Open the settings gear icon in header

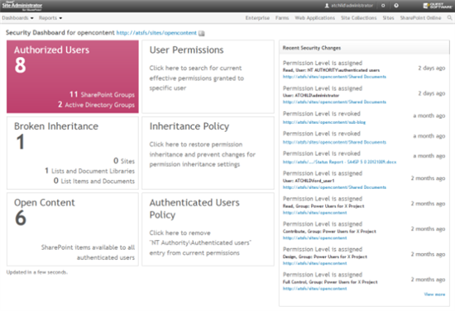(x=383, y=6)
